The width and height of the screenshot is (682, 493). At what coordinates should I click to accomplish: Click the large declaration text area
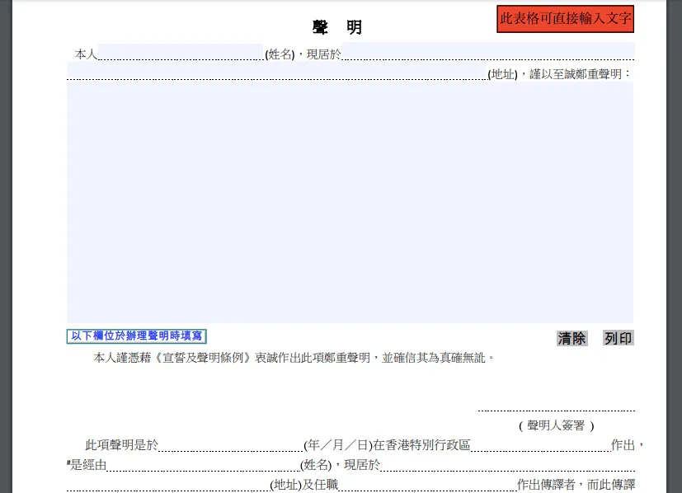[x=350, y=203]
